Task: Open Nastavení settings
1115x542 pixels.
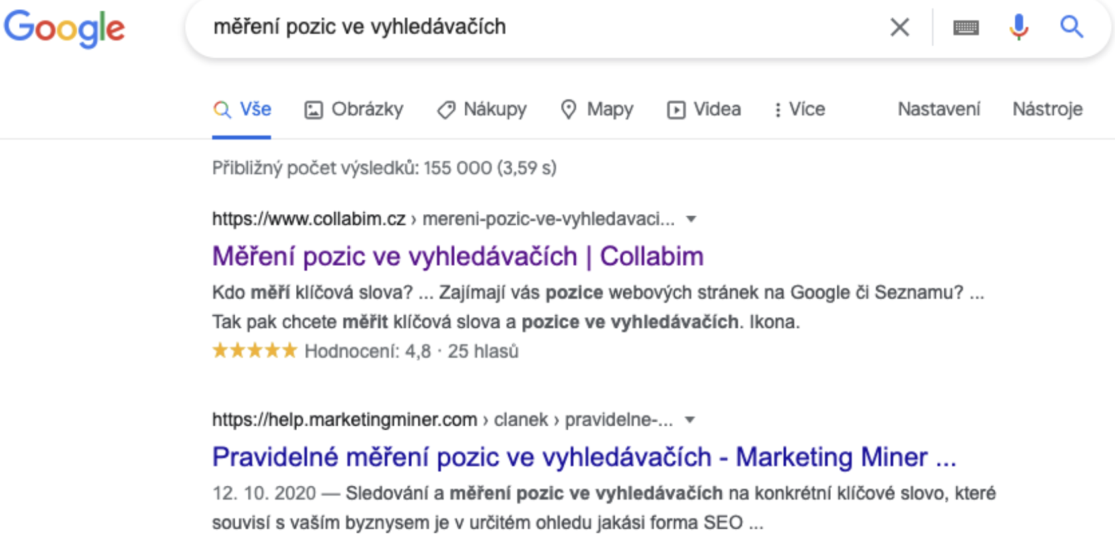Action: [x=939, y=109]
